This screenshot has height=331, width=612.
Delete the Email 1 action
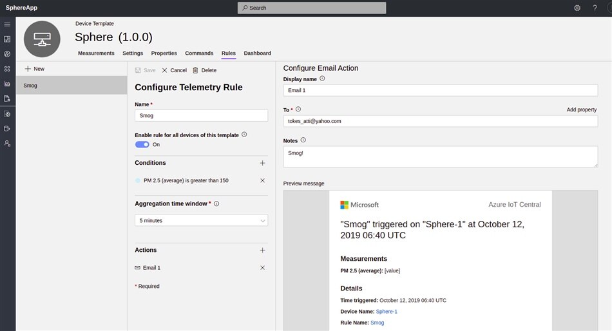tap(262, 268)
